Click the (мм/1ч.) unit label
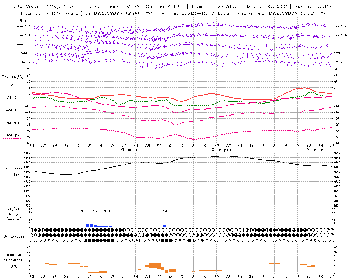 [14, 219]
